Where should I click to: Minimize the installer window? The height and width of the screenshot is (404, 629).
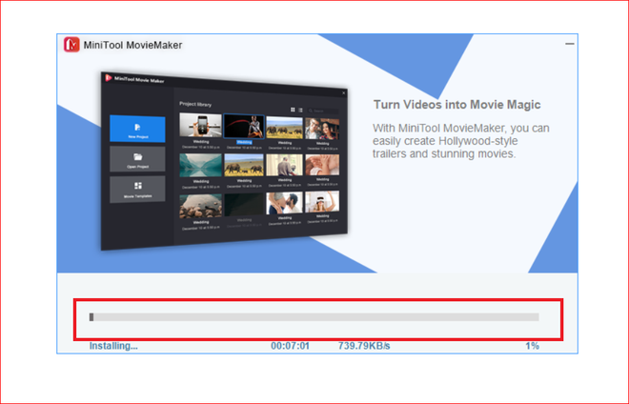click(x=569, y=43)
